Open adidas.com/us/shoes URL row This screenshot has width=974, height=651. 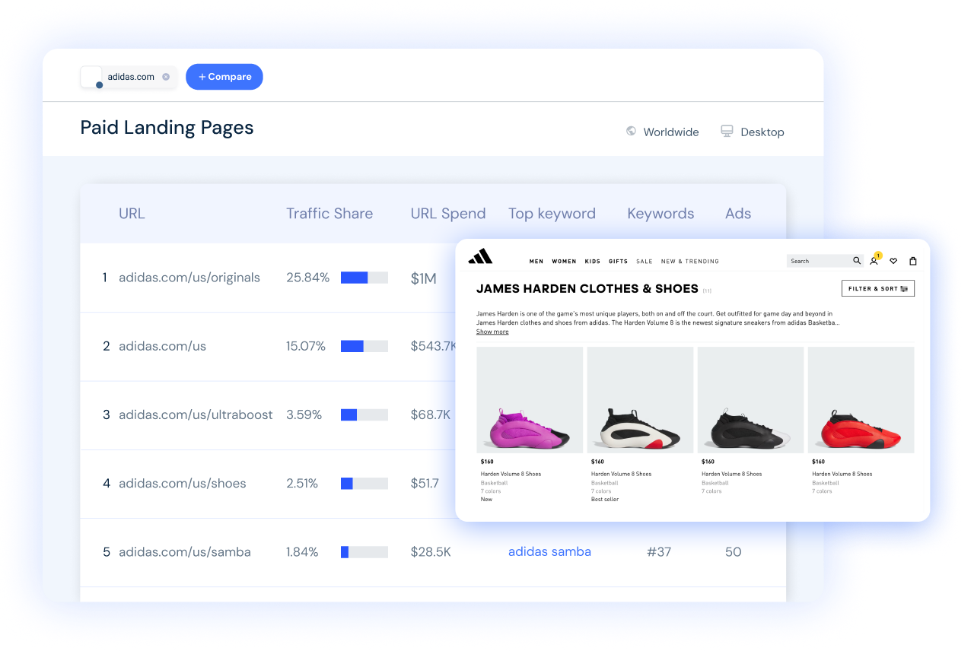[182, 483]
